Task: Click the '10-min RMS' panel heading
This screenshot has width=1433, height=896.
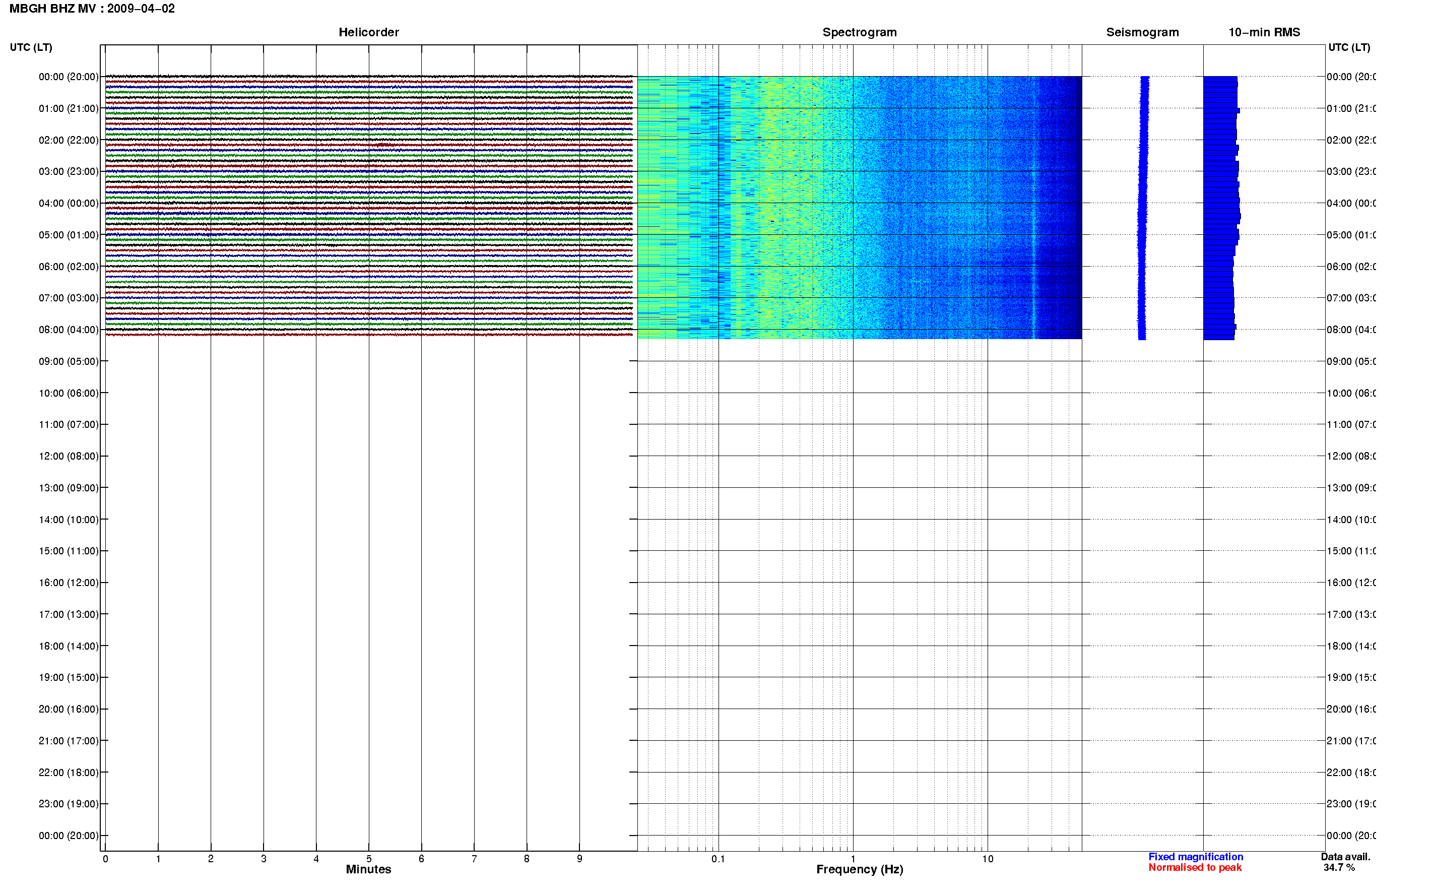Action: click(x=1264, y=32)
